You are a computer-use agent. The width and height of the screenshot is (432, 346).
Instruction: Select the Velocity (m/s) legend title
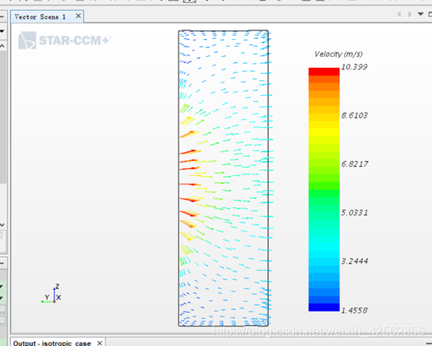click(x=338, y=54)
